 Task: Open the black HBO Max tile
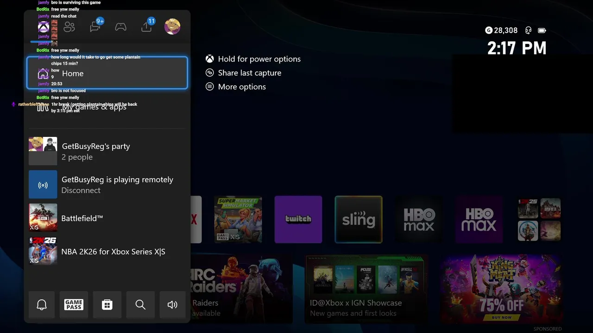tap(419, 219)
